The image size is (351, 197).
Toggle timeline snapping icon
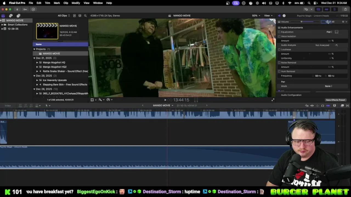point(328,106)
